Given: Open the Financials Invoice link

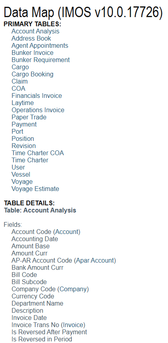Looking at the screenshot, I should pos(36,96).
